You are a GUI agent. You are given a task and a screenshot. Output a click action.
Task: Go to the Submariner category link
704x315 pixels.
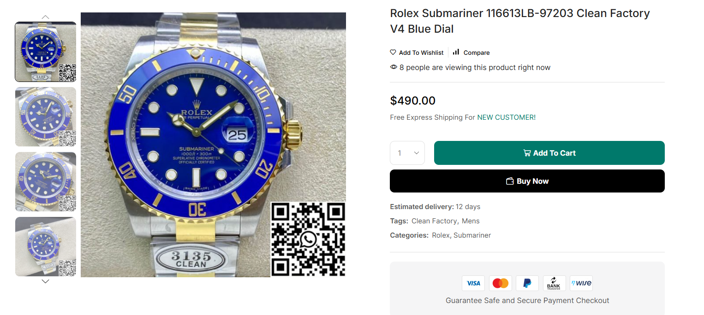[x=472, y=235]
